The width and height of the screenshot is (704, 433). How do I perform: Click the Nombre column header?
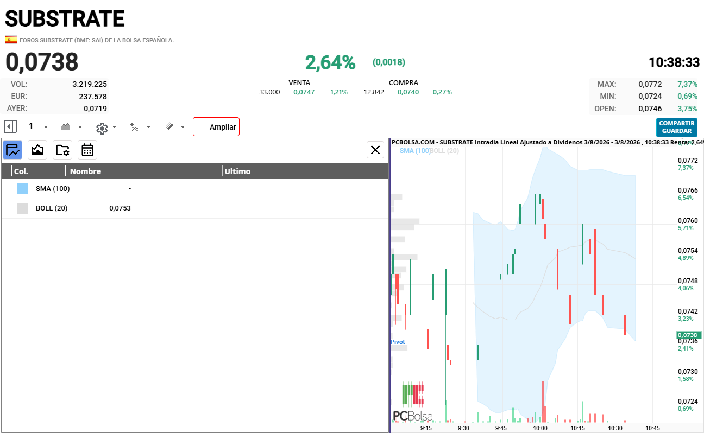click(85, 171)
